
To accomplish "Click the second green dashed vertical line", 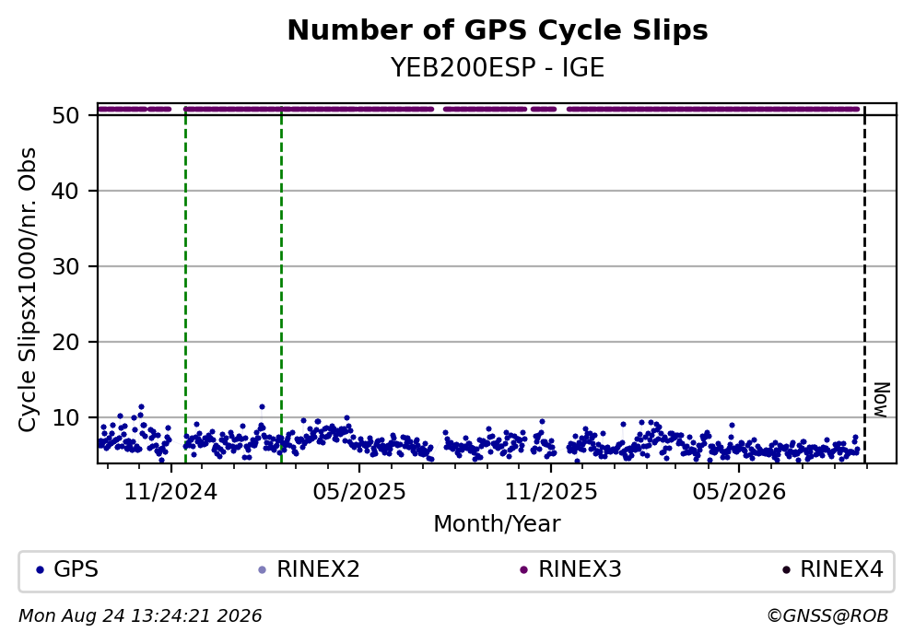I will pos(281,284).
